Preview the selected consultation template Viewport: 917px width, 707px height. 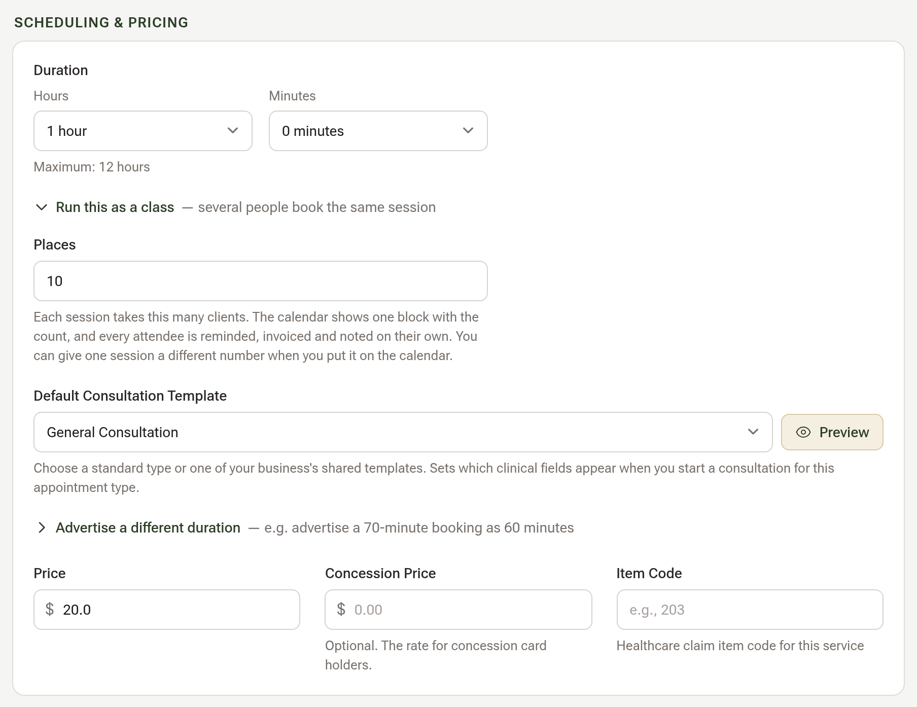[x=832, y=432]
